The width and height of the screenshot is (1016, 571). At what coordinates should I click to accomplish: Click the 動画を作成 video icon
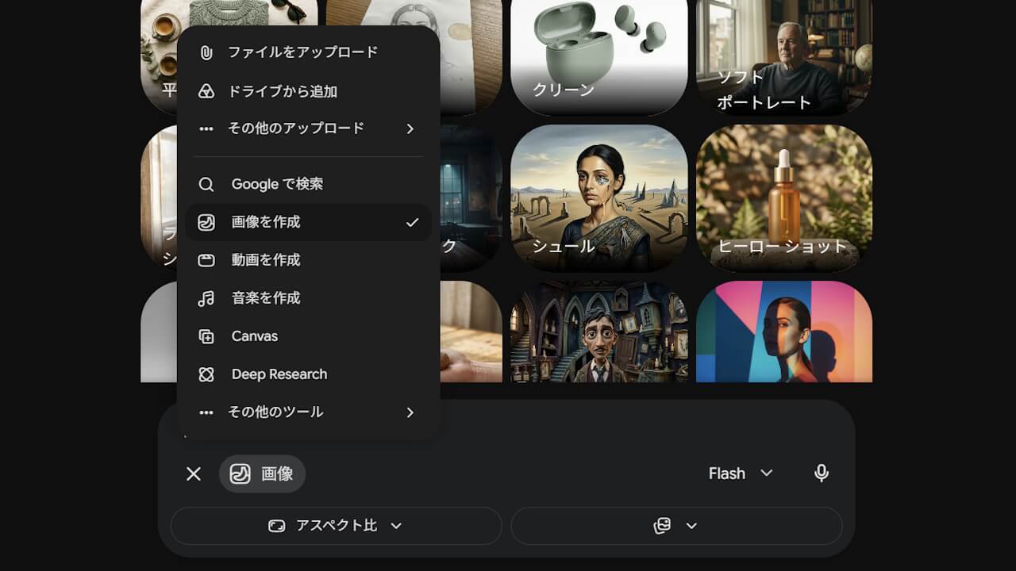(x=206, y=260)
